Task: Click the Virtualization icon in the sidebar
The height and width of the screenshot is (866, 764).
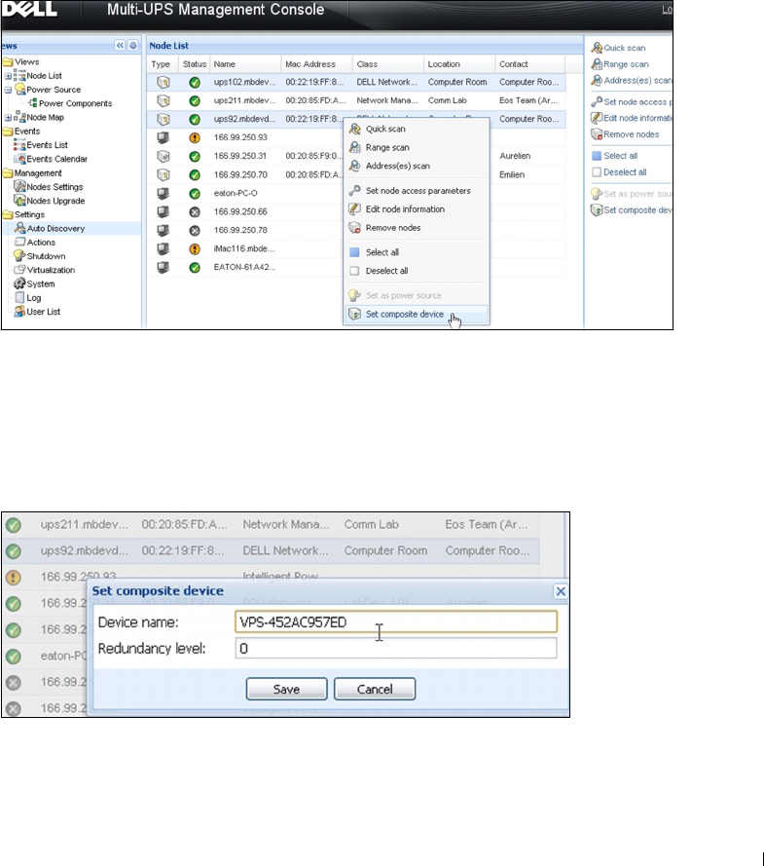Action: point(19,270)
